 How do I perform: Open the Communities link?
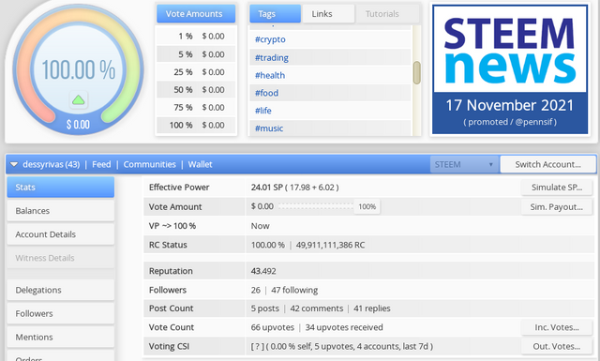coord(150,164)
